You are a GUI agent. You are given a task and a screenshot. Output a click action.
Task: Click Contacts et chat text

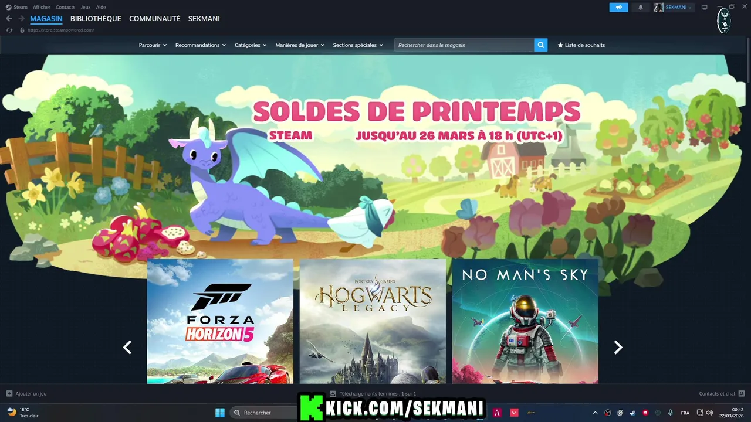pyautogui.click(x=717, y=394)
